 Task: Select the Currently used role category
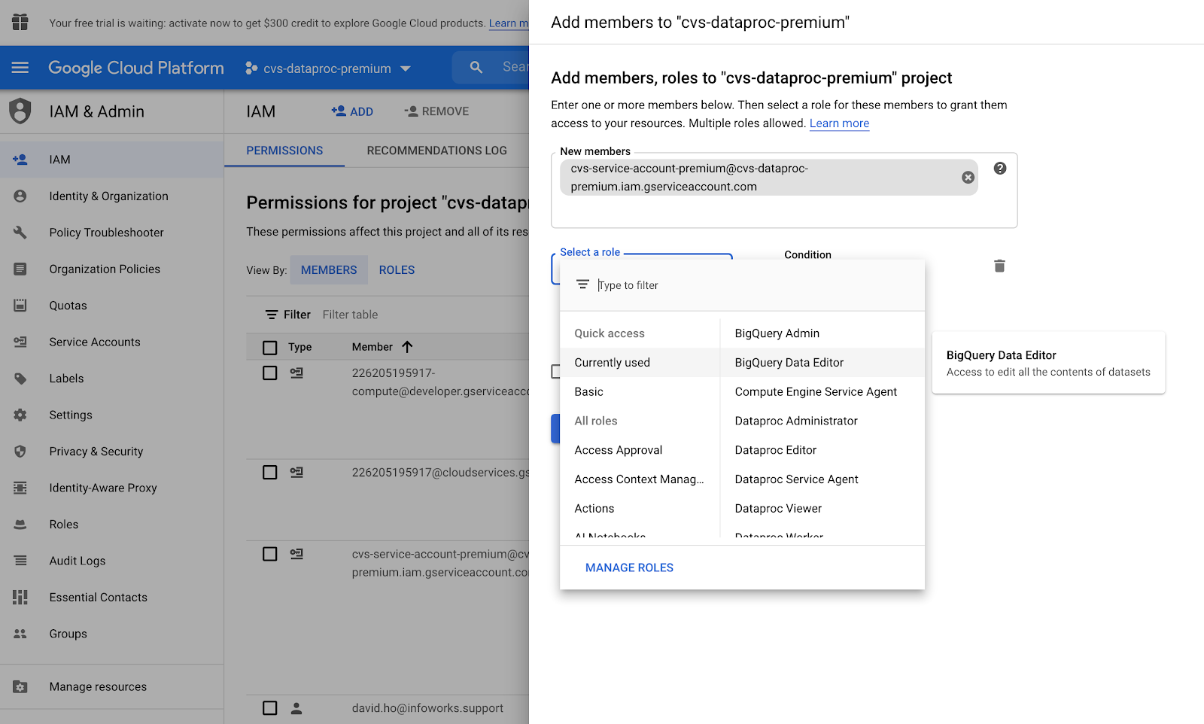[640, 363]
